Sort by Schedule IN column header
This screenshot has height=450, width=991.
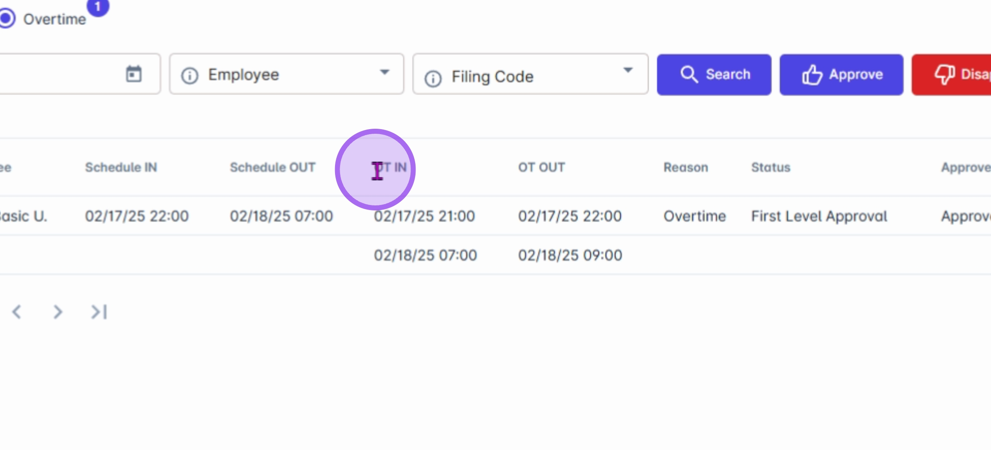[x=121, y=167]
